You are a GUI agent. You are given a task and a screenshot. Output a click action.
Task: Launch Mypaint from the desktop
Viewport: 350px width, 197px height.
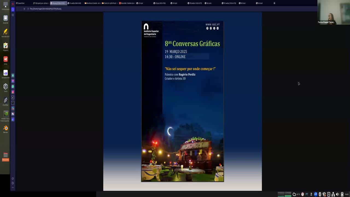5,47
